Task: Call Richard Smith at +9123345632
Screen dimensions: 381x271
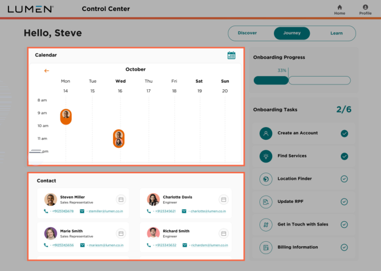Action: [x=166, y=245]
